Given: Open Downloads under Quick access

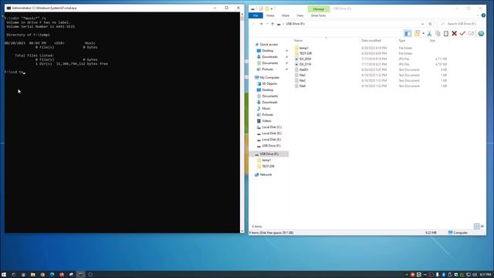Looking at the screenshot, I should point(269,57).
